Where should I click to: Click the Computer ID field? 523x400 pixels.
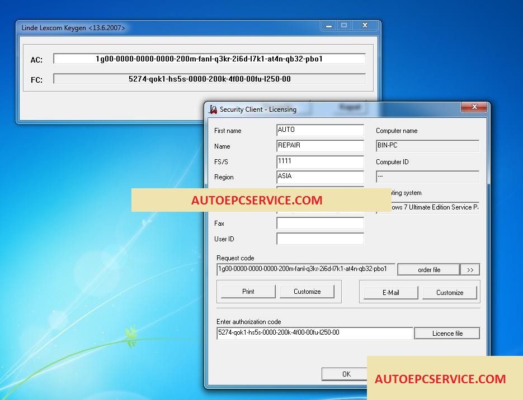[427, 177]
